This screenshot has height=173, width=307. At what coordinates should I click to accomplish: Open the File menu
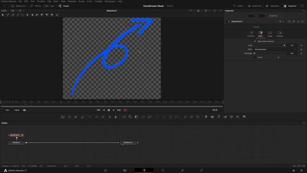pos(20,1)
